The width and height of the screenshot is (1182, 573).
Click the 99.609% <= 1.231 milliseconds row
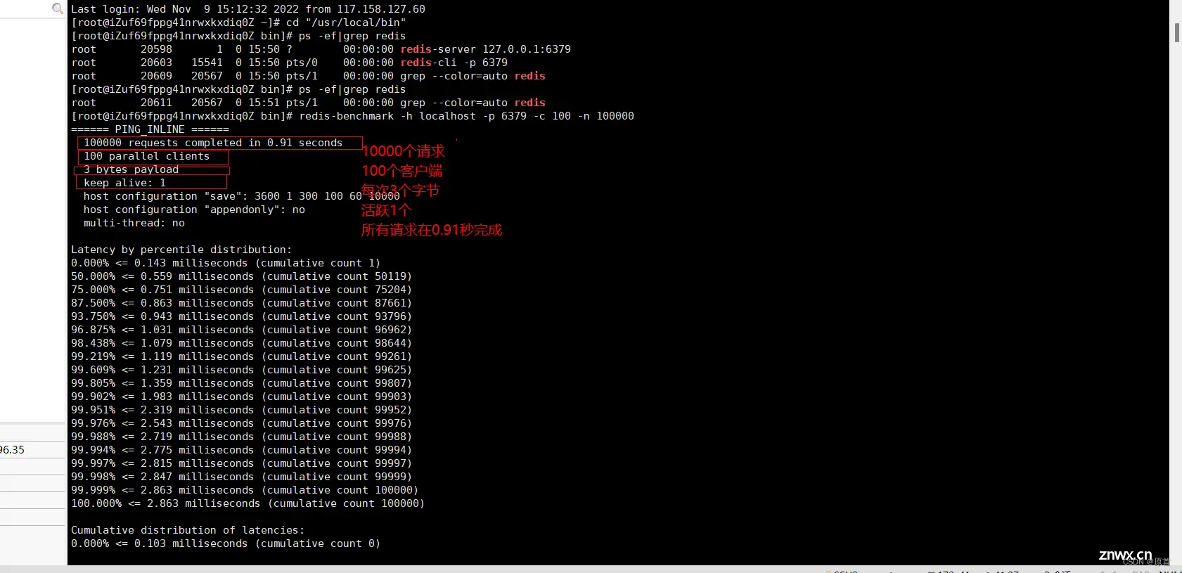(242, 370)
